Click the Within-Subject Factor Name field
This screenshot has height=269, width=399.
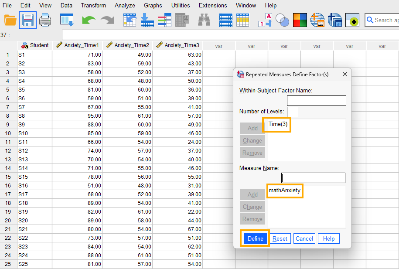pos(316,100)
